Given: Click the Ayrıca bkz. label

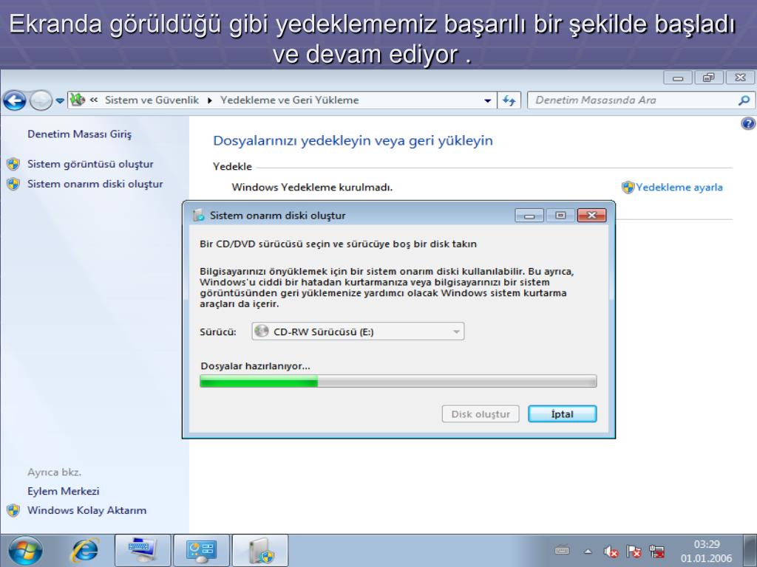Looking at the screenshot, I should coord(54,472).
